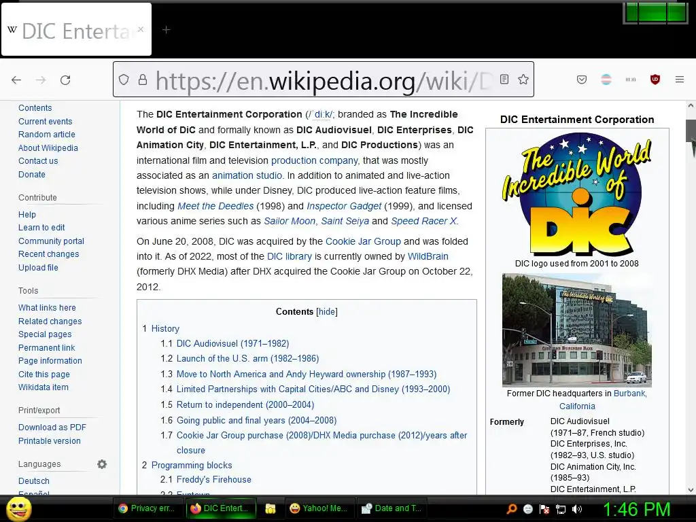Click the address bar URL field
Screen dimensions: 696x522
(324, 80)
